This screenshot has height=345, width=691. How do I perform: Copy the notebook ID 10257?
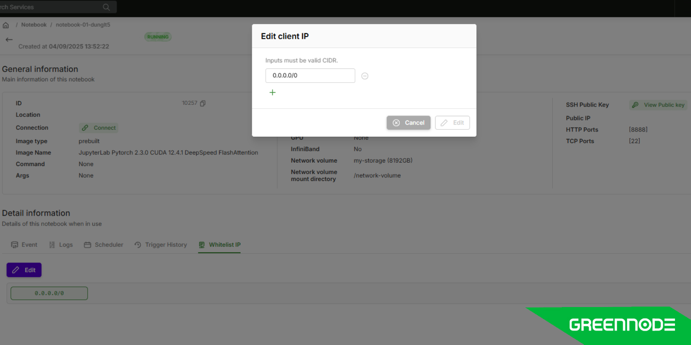click(203, 103)
